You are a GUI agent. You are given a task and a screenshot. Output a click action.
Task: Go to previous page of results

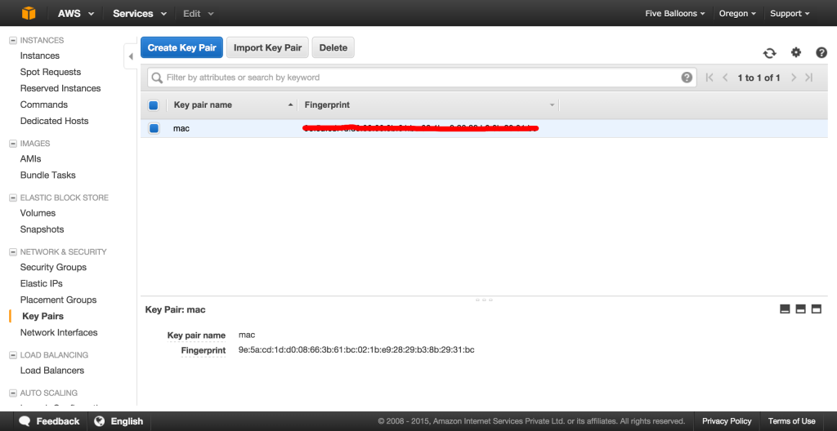pyautogui.click(x=725, y=78)
